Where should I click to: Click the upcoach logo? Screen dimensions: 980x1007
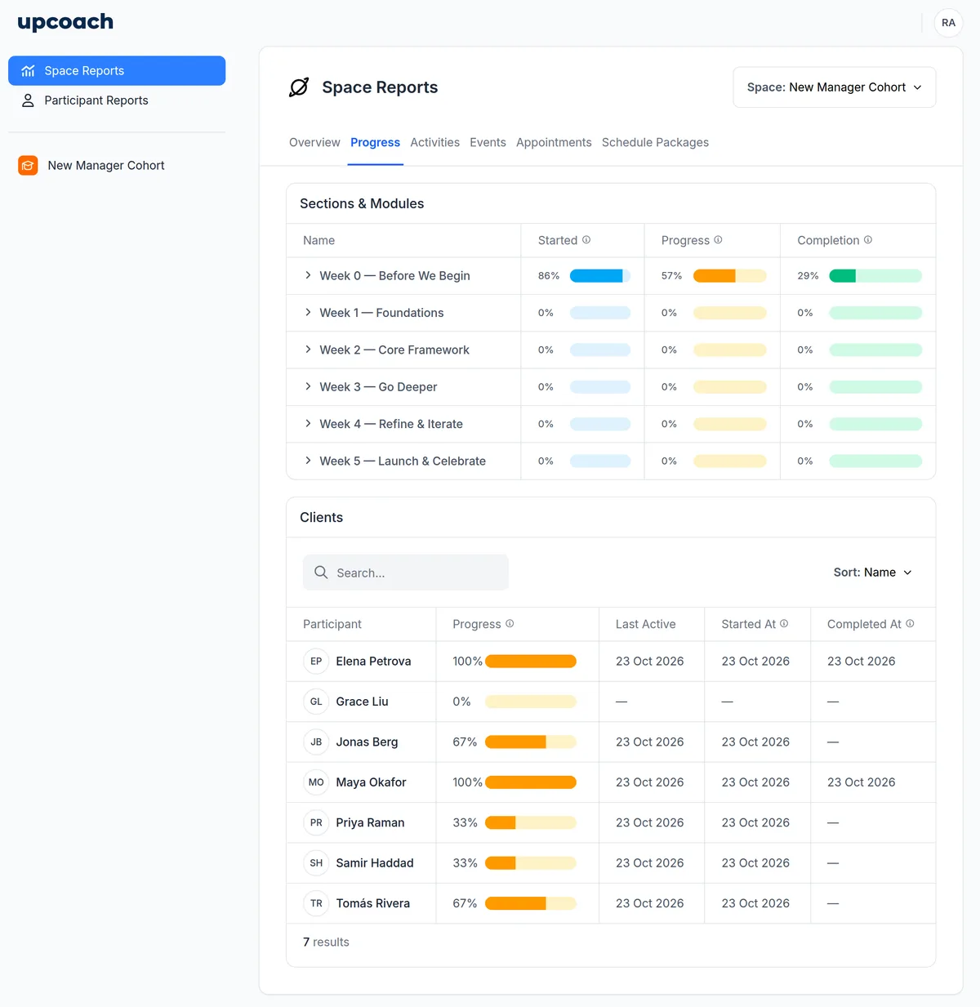tap(65, 22)
